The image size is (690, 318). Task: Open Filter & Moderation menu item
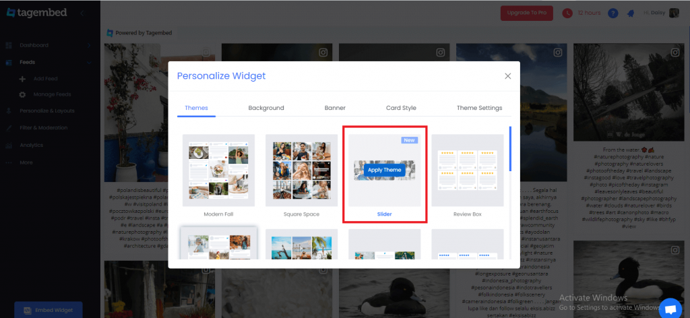pos(44,128)
